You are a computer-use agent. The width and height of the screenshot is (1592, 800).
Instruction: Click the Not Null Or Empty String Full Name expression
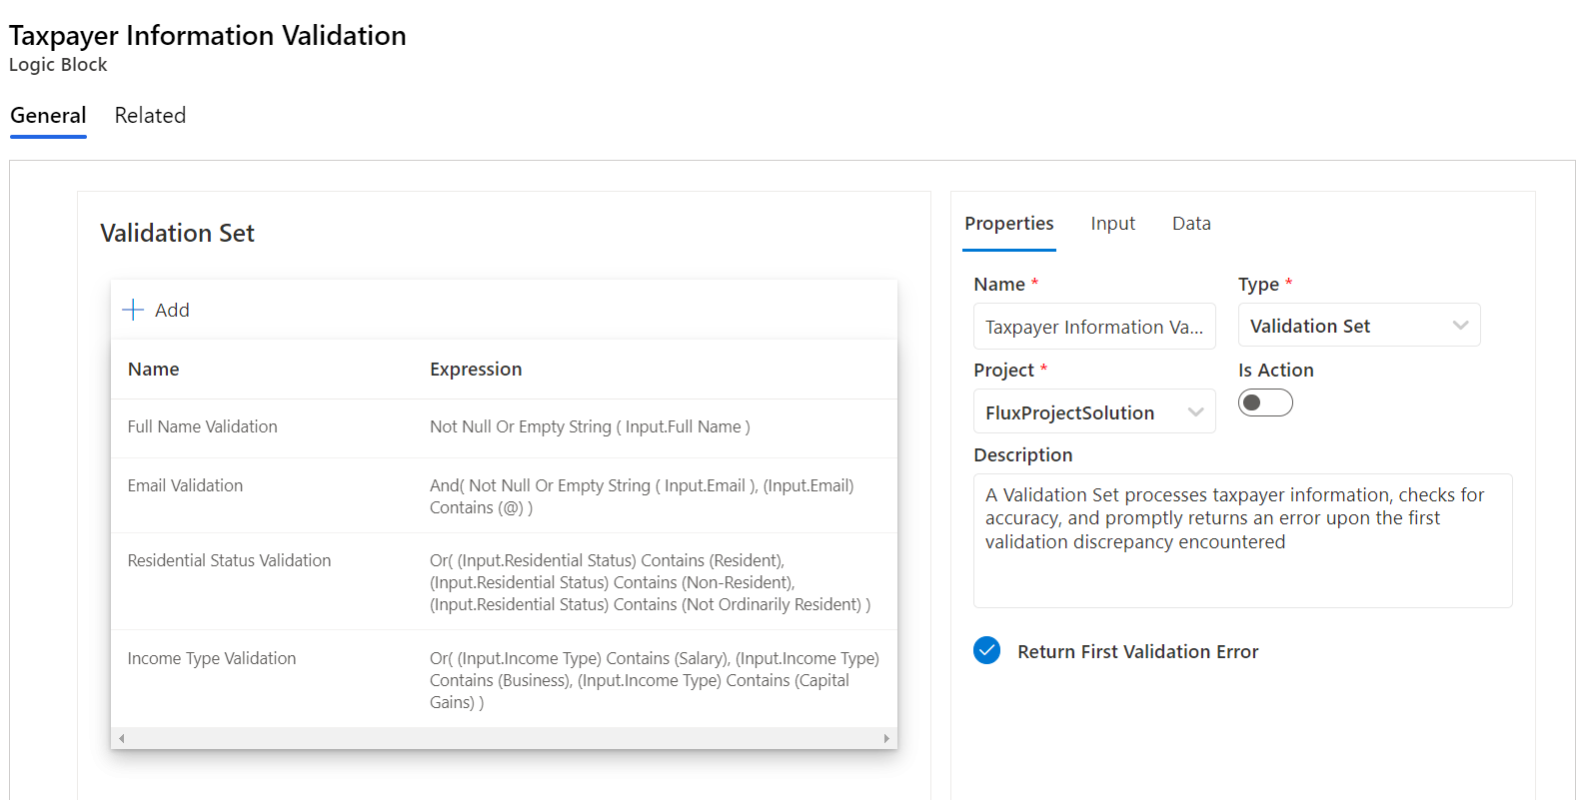(590, 426)
